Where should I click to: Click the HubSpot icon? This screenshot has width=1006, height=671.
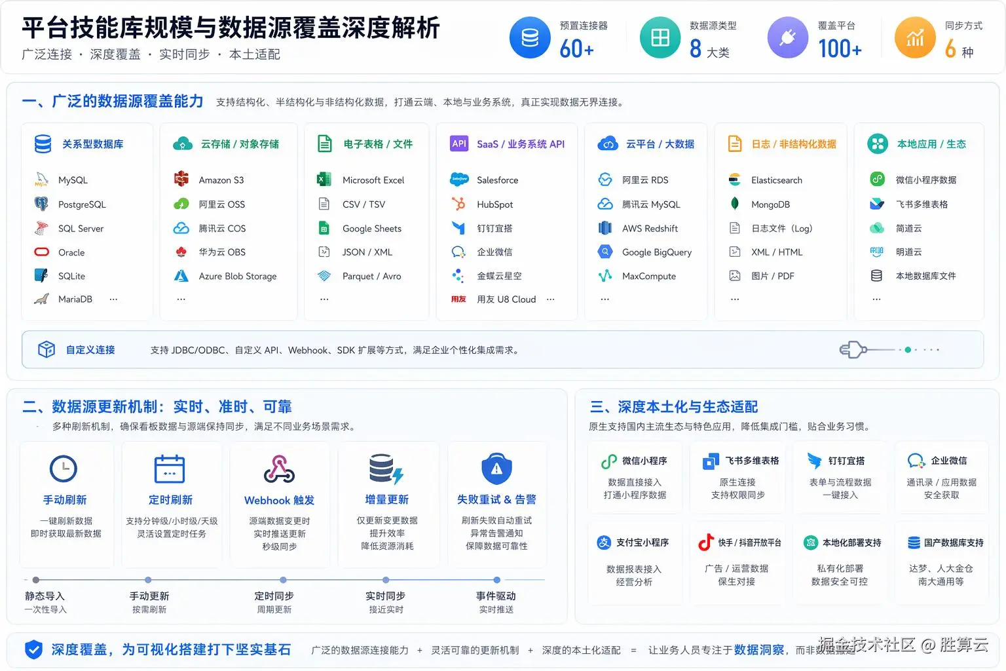pyautogui.click(x=458, y=204)
